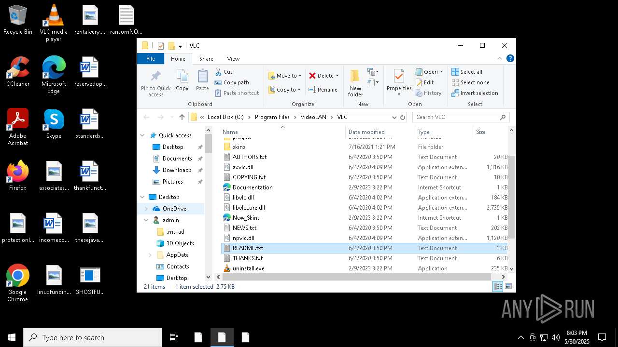Click Program Files in the address path
This screenshot has width=618, height=347.
pyautogui.click(x=272, y=117)
